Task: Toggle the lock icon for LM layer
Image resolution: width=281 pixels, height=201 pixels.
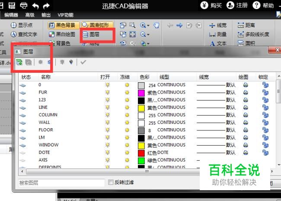Action: [x=265, y=137]
